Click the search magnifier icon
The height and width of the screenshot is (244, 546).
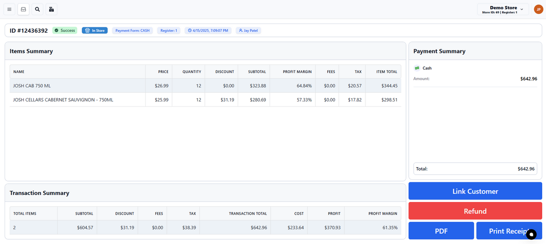coord(37,9)
